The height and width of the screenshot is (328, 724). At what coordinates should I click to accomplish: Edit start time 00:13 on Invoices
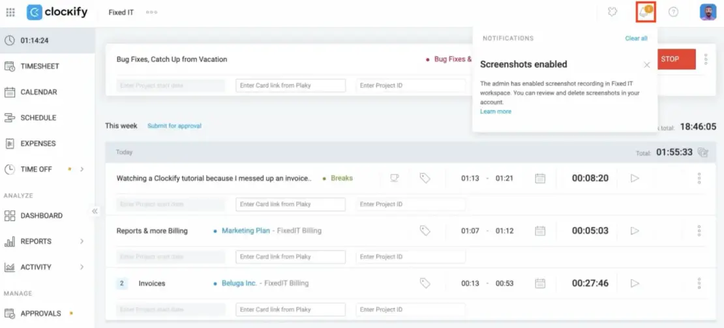(470, 283)
